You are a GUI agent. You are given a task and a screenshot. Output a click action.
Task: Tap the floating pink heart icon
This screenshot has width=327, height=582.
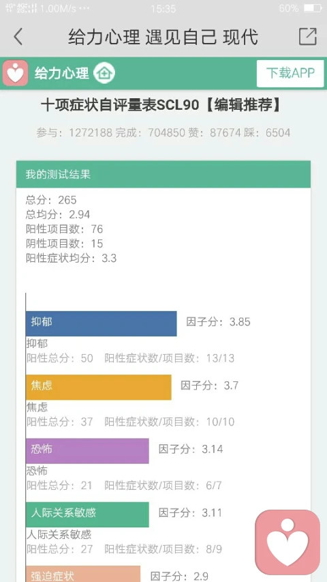(287, 542)
